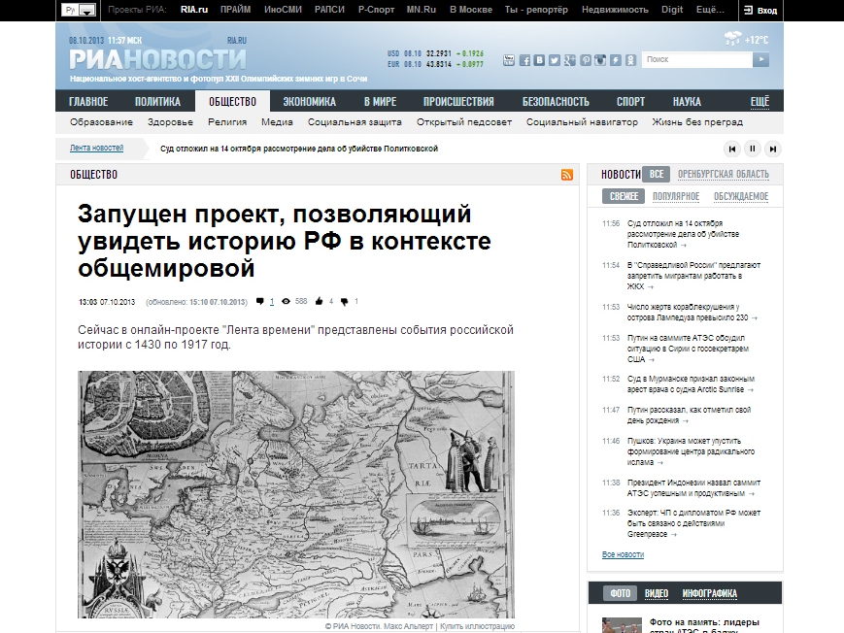Open the ПРОИСШЕСТВИЯ section

pyautogui.click(x=458, y=102)
